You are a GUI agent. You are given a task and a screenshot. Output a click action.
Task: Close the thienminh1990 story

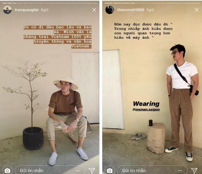(x=197, y=10)
